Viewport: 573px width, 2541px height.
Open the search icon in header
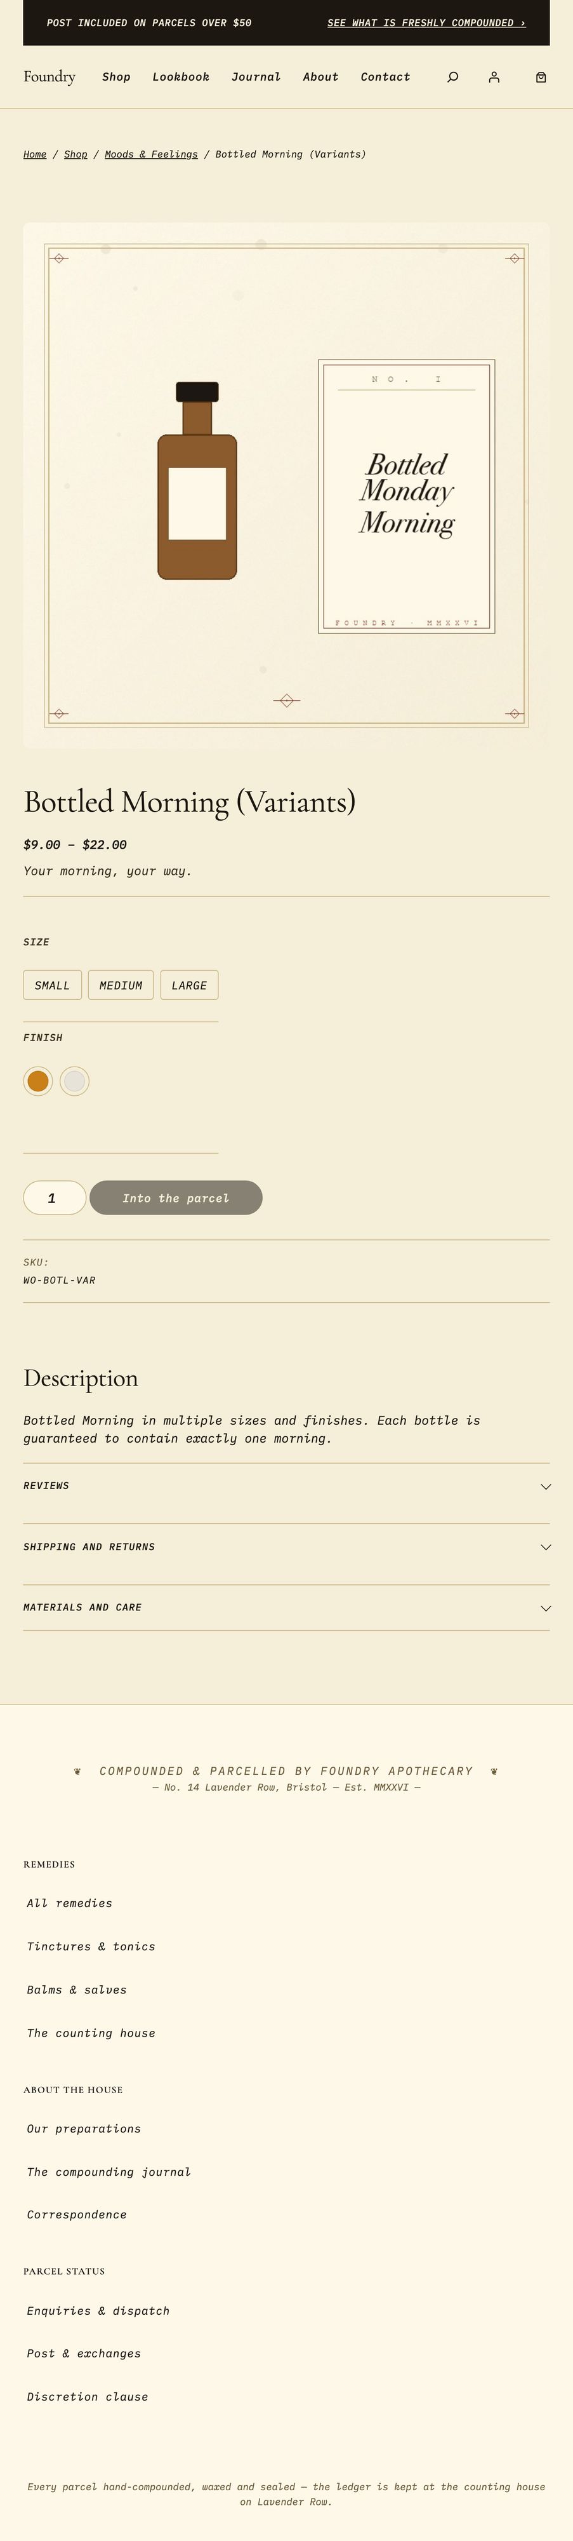[x=453, y=77]
